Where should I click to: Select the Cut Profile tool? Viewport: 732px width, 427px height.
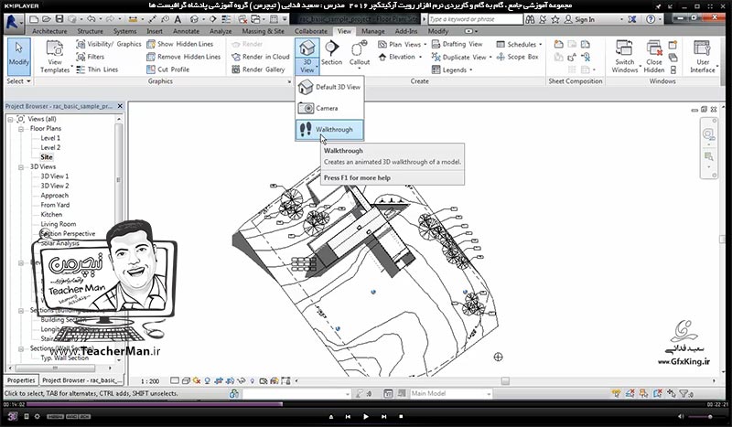(168, 69)
